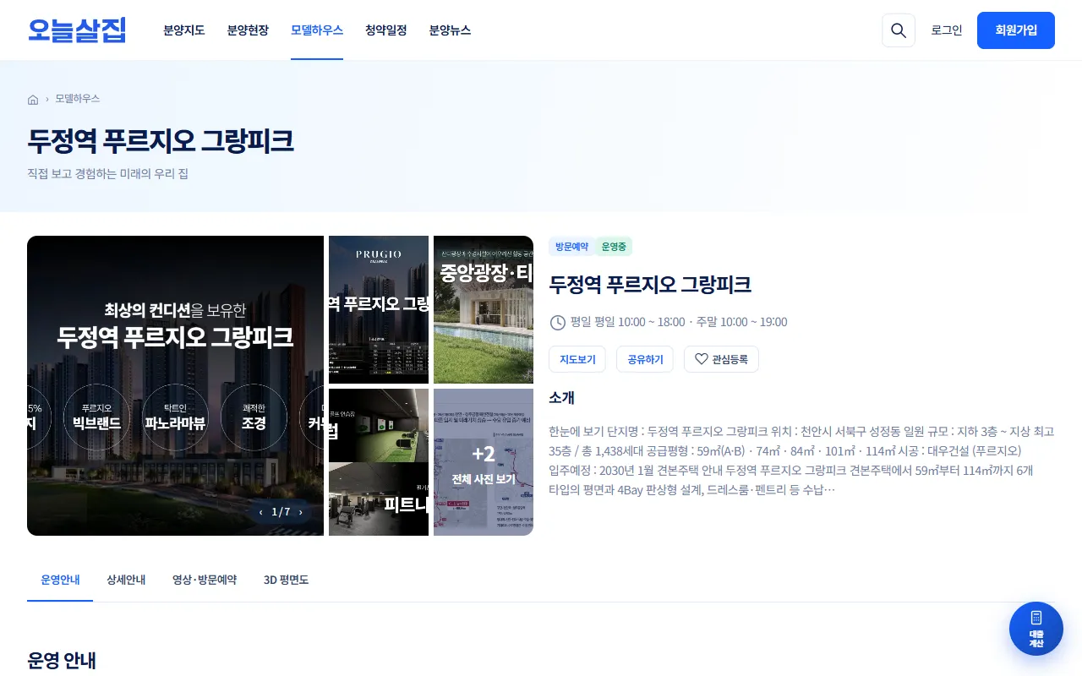Click the heart icon in 관심등록
1082x676 pixels.
pyautogui.click(x=701, y=359)
